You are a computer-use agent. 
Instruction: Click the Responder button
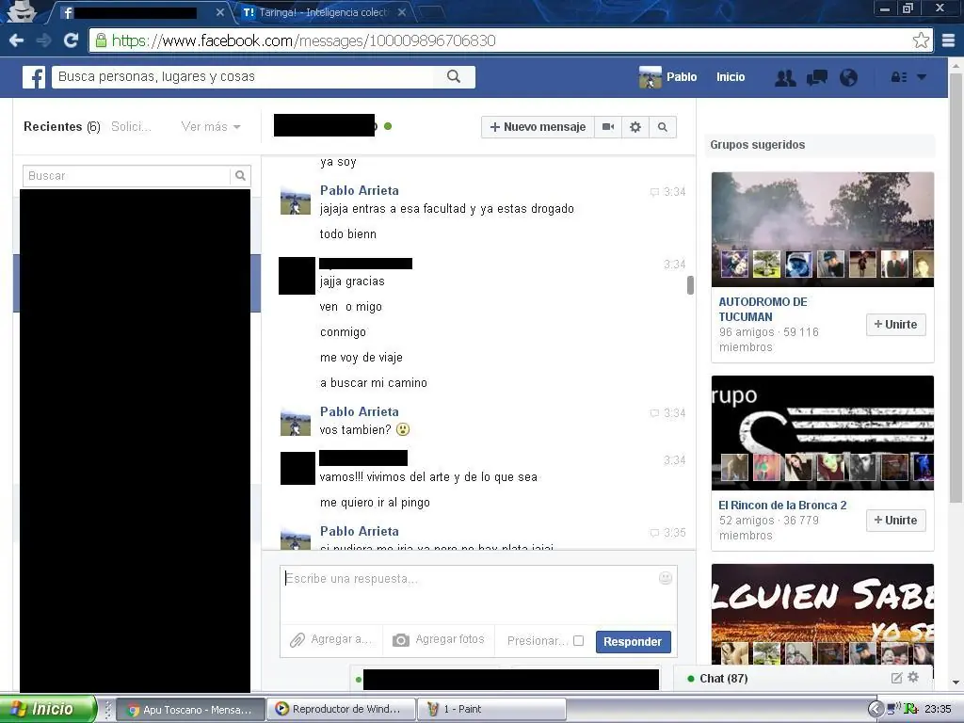(633, 642)
